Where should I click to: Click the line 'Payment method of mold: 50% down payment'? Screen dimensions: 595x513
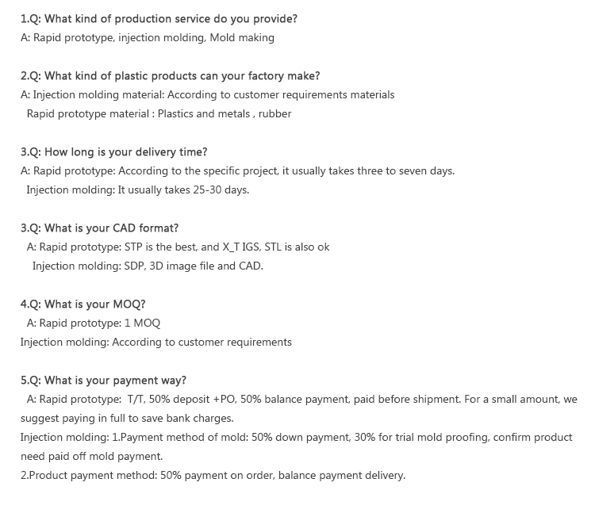(x=297, y=437)
